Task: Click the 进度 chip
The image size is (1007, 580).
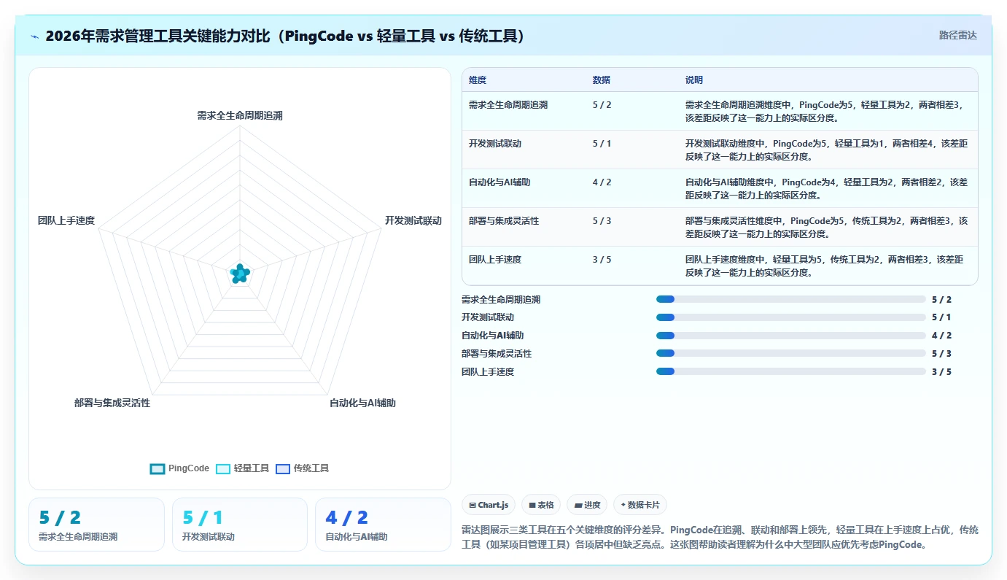Action: coord(587,505)
